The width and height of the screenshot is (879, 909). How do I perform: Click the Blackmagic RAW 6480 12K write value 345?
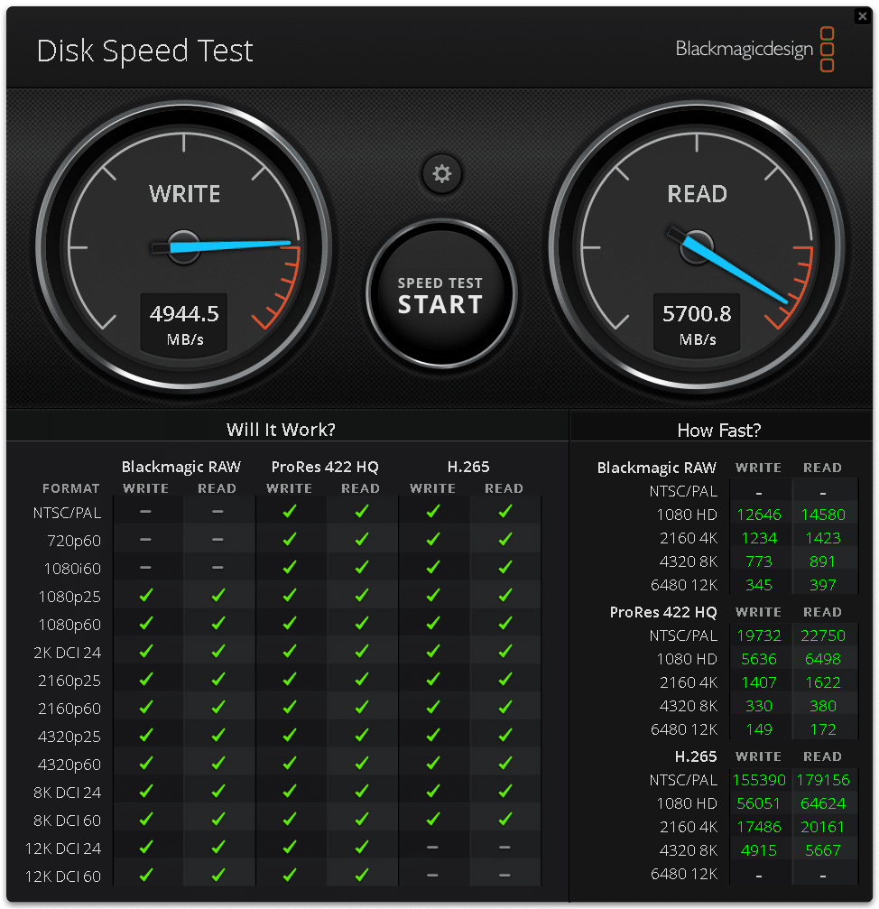[759, 585]
